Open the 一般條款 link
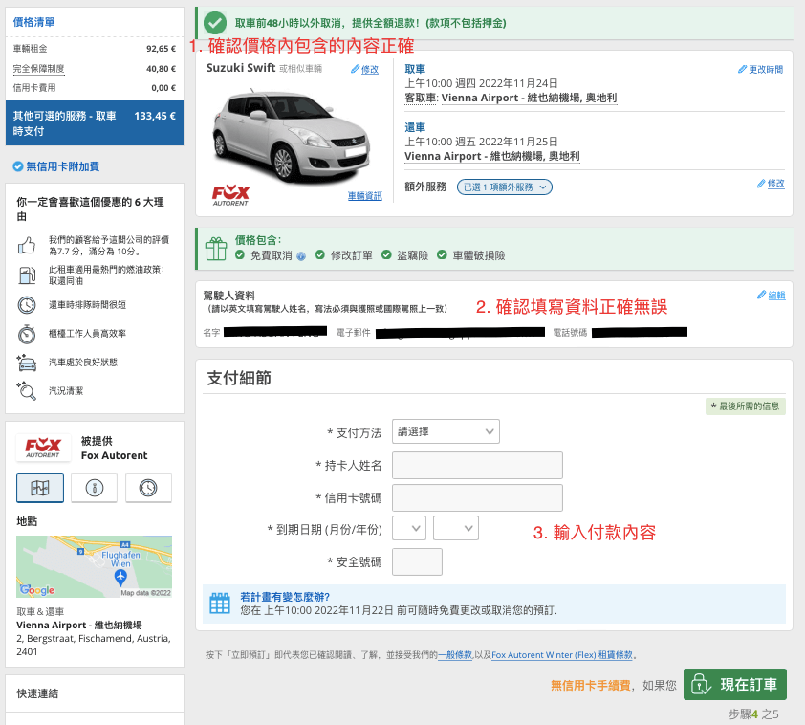The image size is (805, 725). pyautogui.click(x=455, y=655)
